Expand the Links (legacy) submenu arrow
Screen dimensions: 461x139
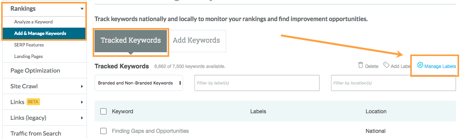(x=82, y=118)
